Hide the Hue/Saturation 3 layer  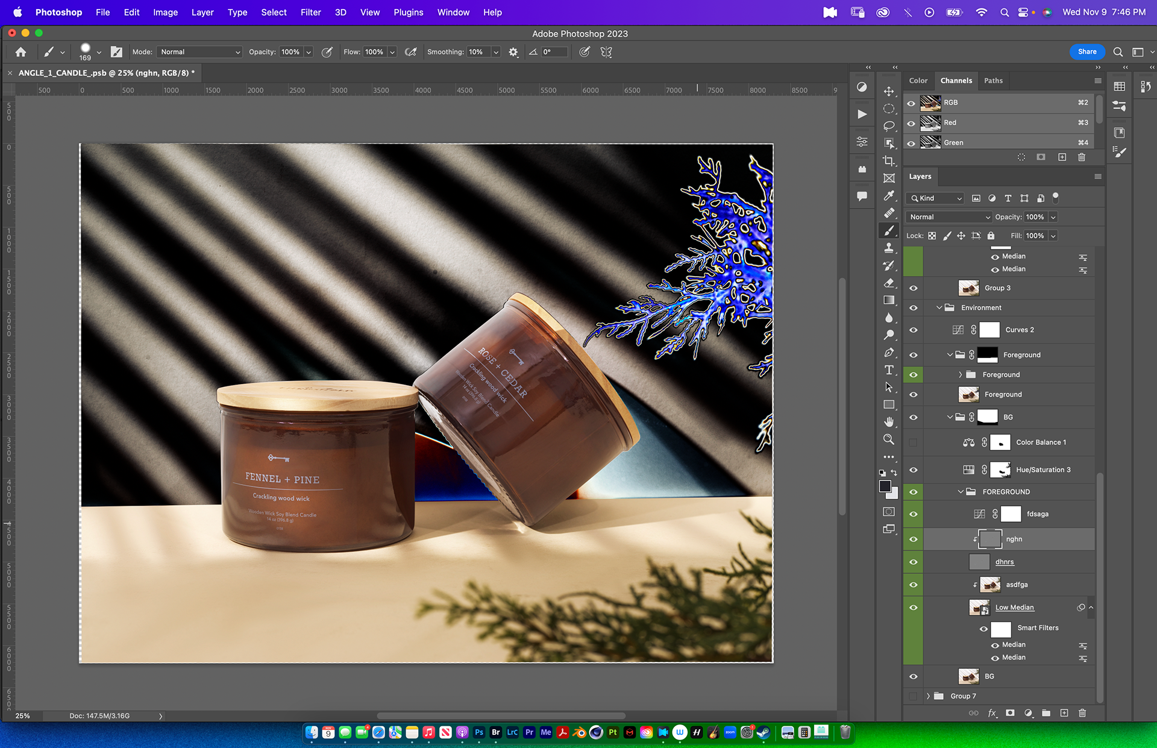pos(914,470)
